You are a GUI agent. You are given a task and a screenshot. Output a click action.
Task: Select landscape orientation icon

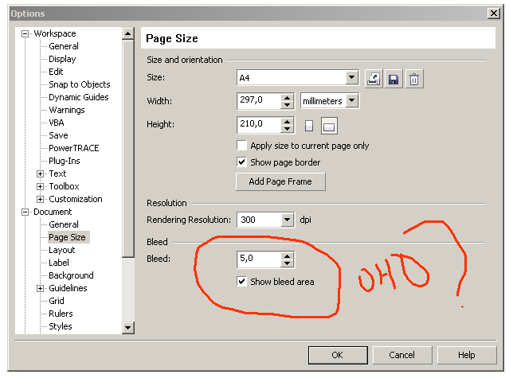point(329,125)
